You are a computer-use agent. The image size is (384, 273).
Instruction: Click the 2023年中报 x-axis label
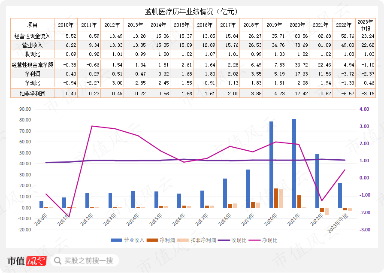[x=338, y=223]
